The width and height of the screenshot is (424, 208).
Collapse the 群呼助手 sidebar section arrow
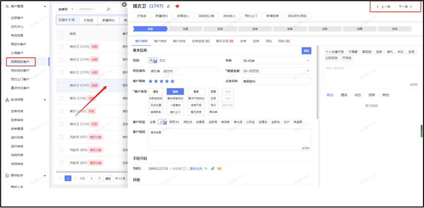pos(44,175)
